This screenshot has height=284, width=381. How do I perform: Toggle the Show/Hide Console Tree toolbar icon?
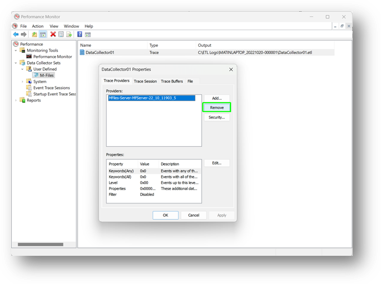coord(43,34)
